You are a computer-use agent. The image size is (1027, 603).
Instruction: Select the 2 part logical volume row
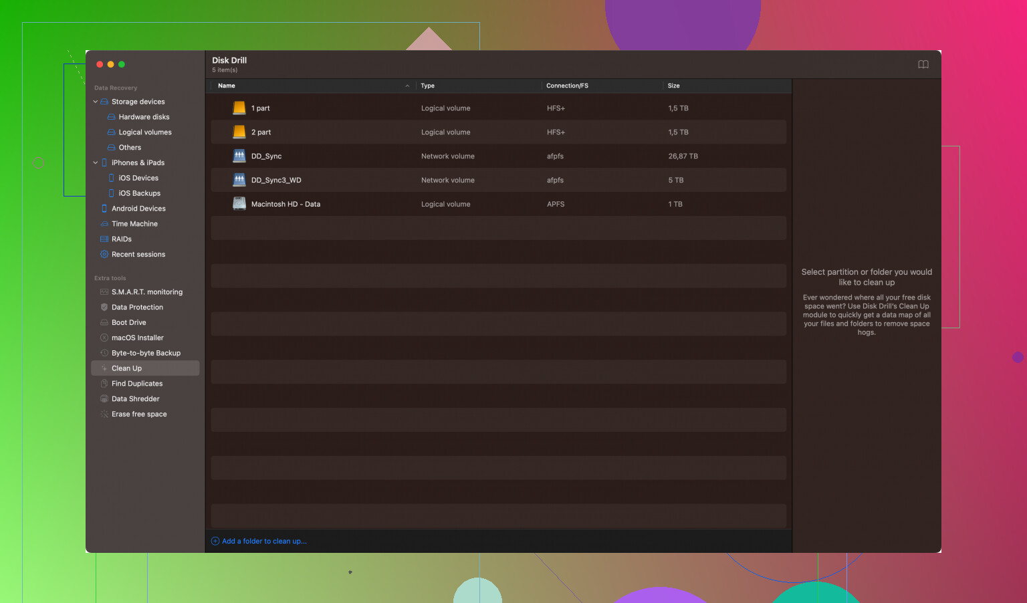498,132
